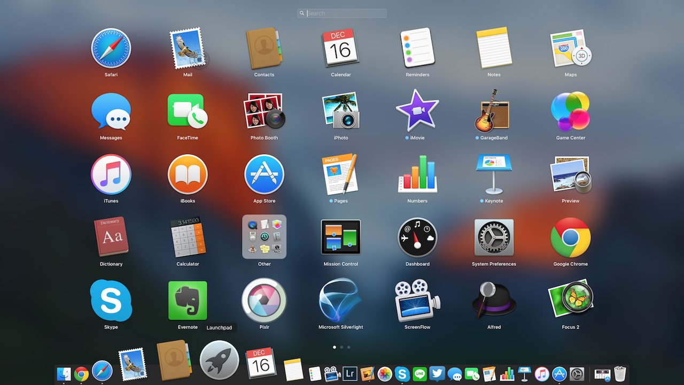Open Messages from the Launchpad grid
This screenshot has width=684, height=385.
111,111
